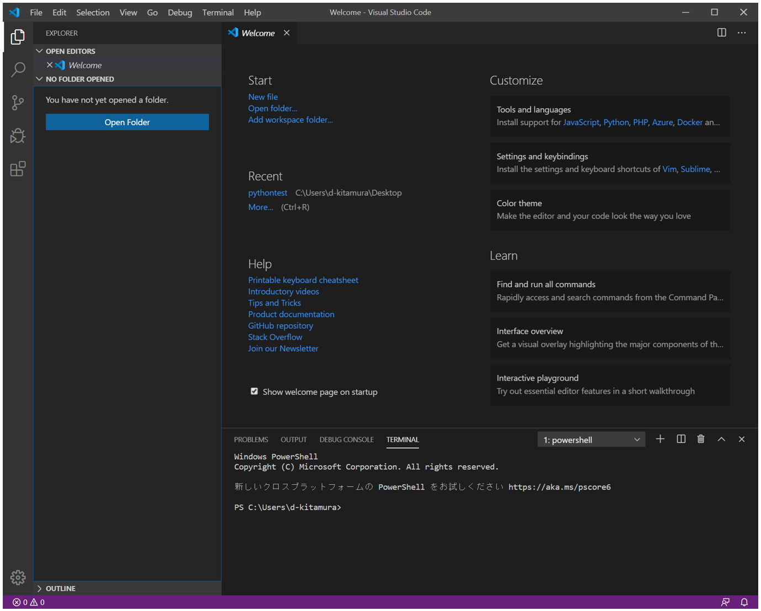Close the terminal panel
This screenshot has width=761, height=611.
(742, 439)
